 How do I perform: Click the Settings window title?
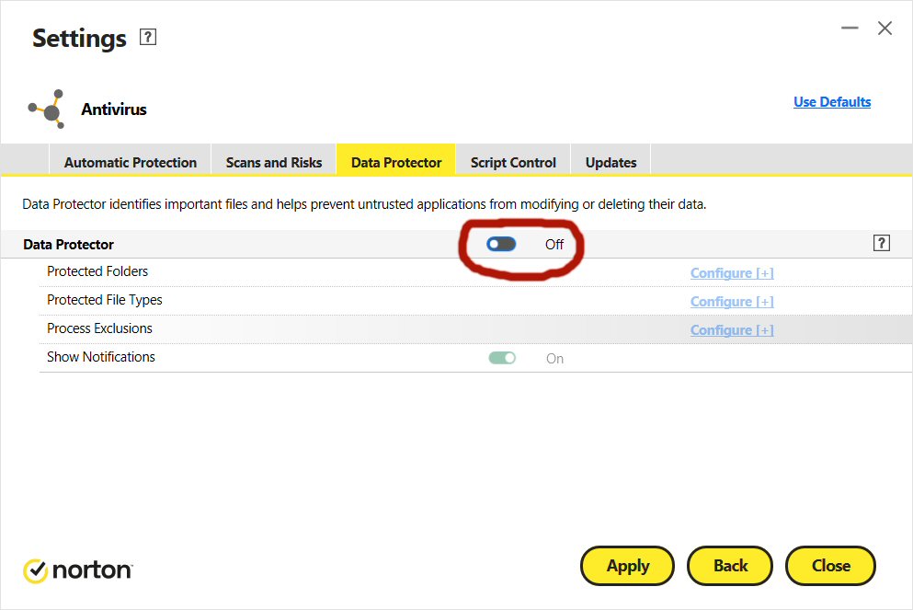tap(79, 39)
